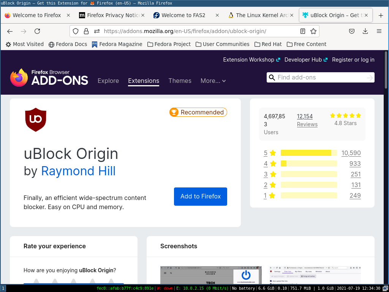This screenshot has width=389, height=292.
Task: Expand the Red Hat bookmark folder
Action: pyautogui.click(x=268, y=44)
